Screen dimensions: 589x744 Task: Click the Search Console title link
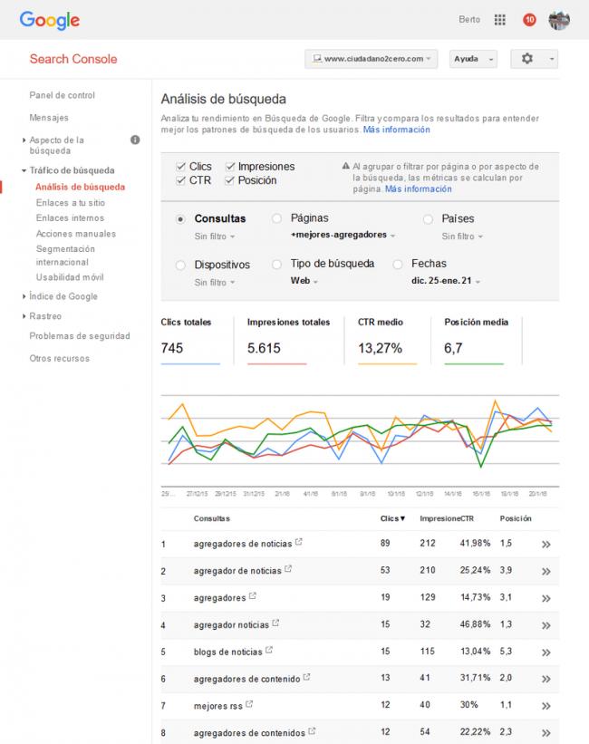click(x=73, y=59)
